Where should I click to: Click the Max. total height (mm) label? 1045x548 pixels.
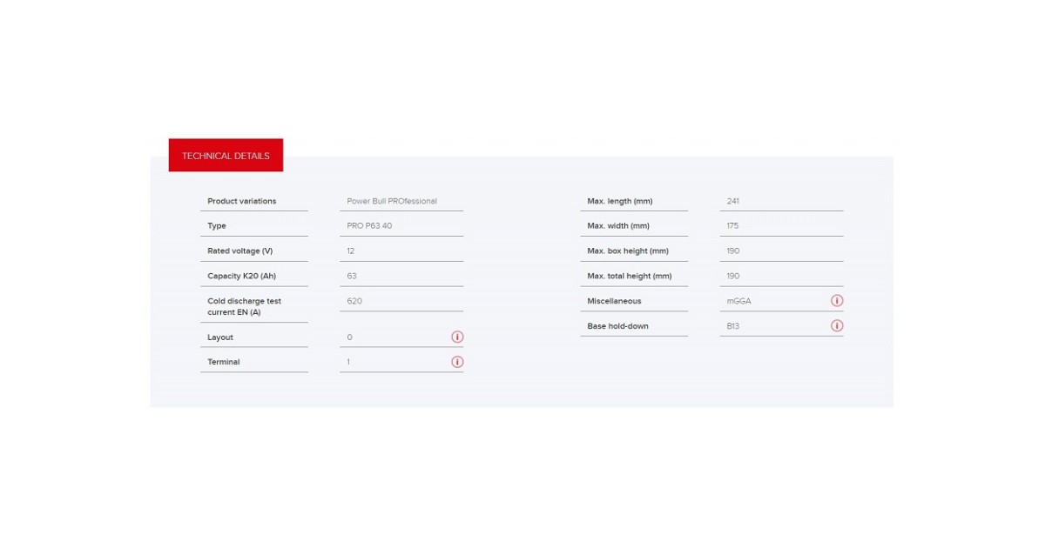[630, 276]
